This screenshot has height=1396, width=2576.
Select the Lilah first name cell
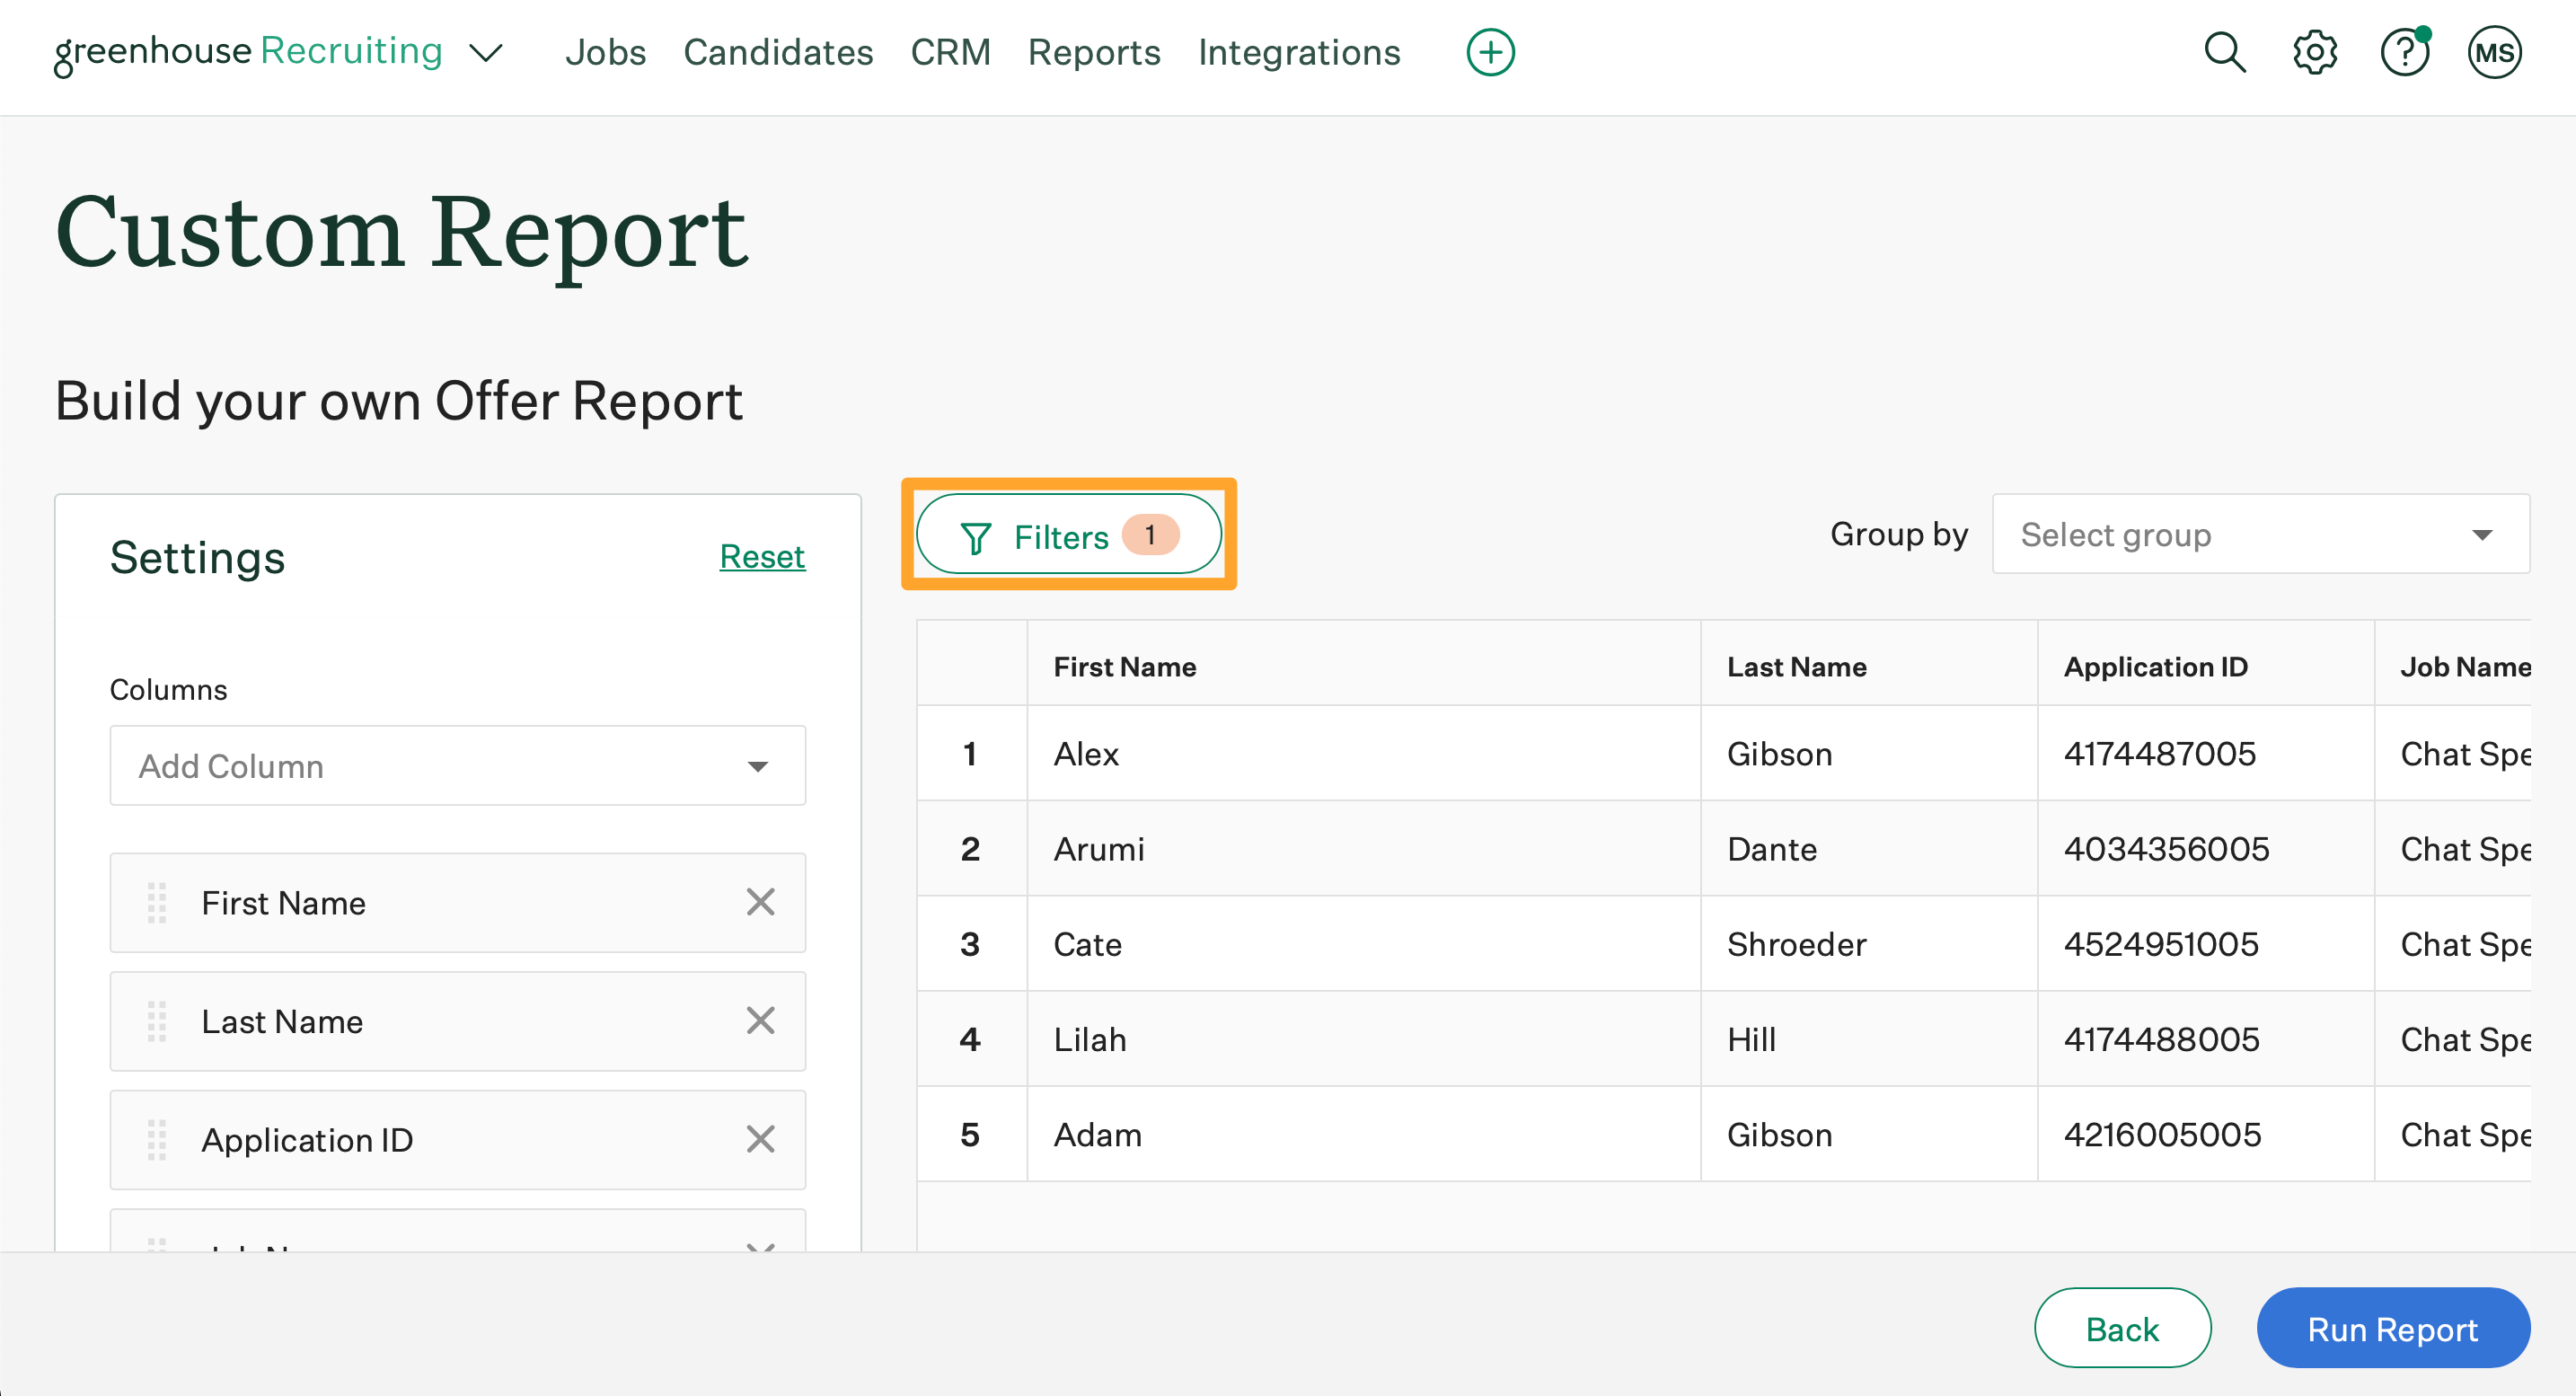[x=1364, y=1039]
